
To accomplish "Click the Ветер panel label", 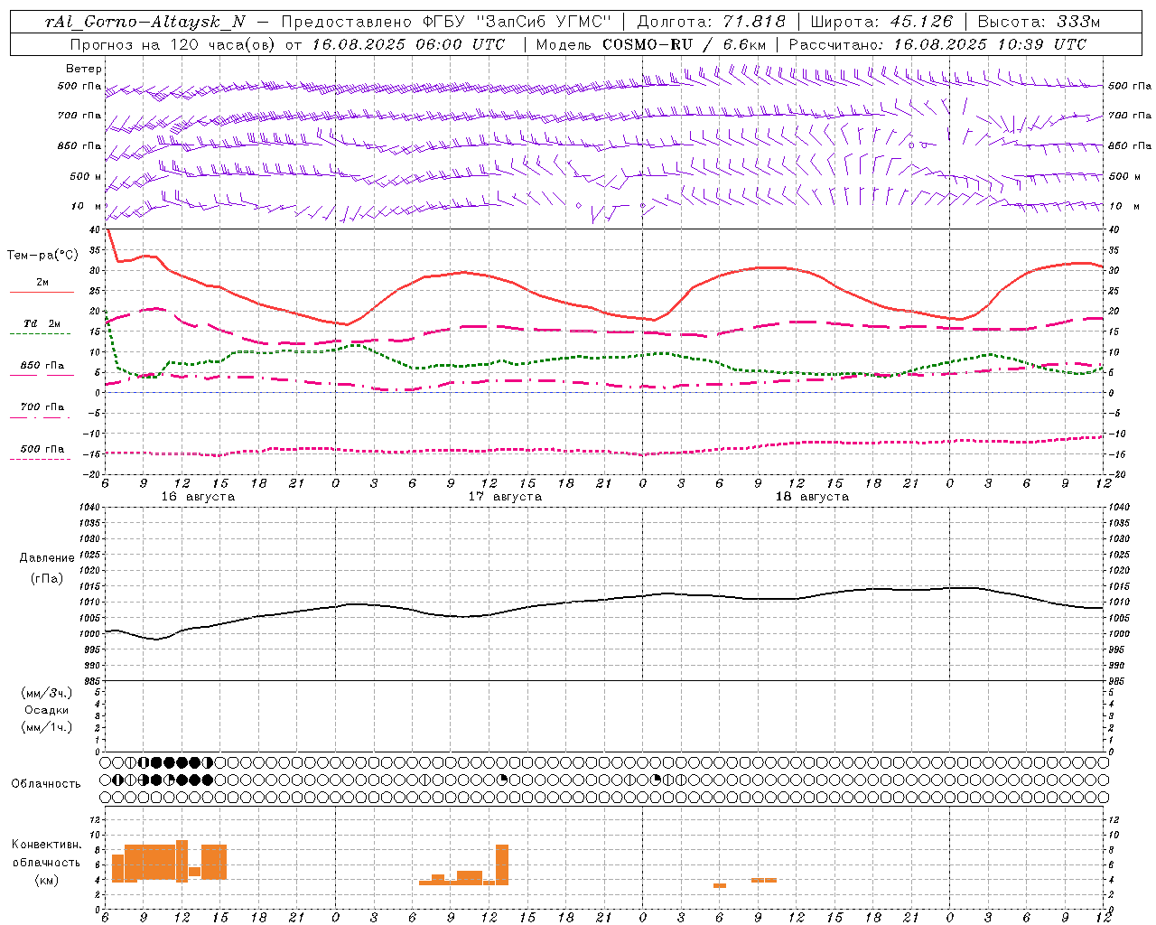I will tap(84, 69).
